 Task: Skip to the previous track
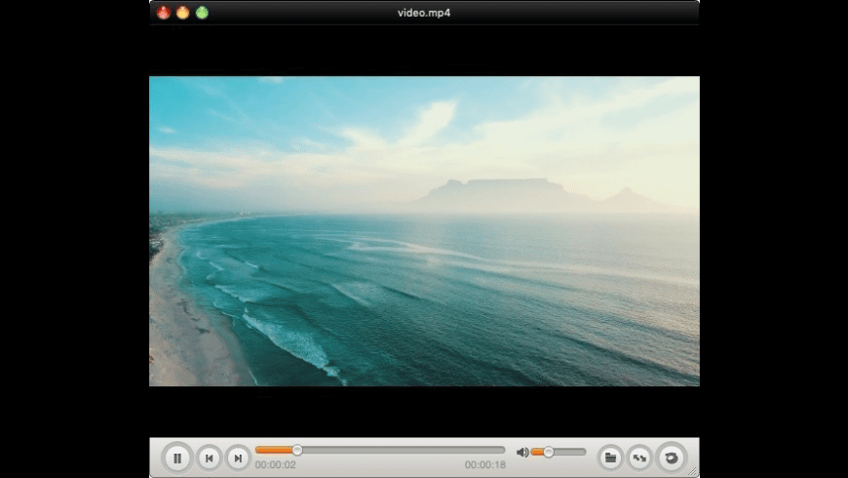point(209,458)
